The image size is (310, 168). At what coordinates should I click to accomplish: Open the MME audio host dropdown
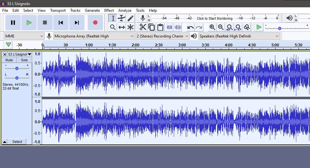coord(24,36)
